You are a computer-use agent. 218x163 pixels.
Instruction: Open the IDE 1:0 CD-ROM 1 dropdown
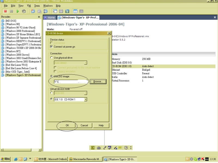pyautogui.click(x=86, y=99)
